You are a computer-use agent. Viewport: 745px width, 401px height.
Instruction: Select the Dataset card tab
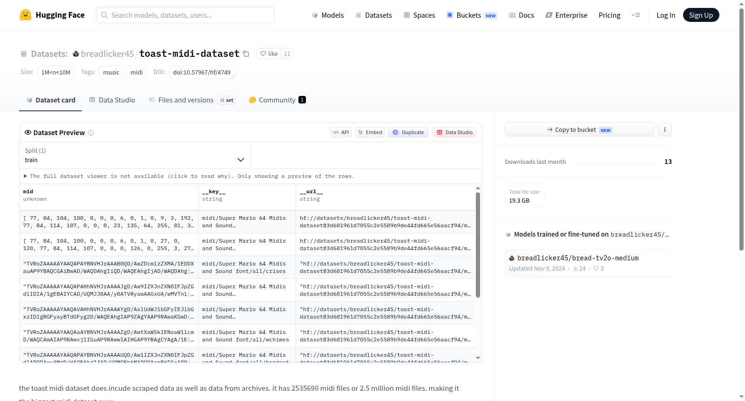coord(50,100)
